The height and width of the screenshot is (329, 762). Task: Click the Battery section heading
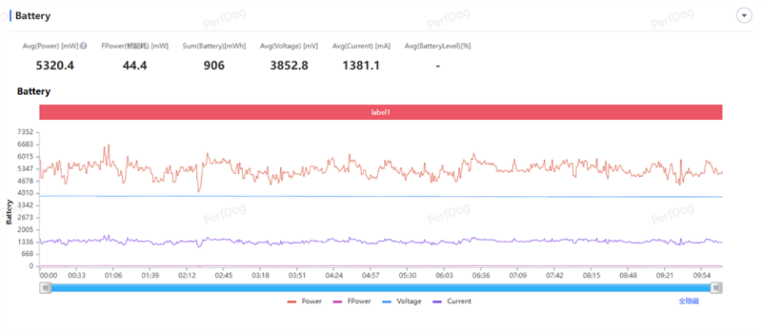32,15
